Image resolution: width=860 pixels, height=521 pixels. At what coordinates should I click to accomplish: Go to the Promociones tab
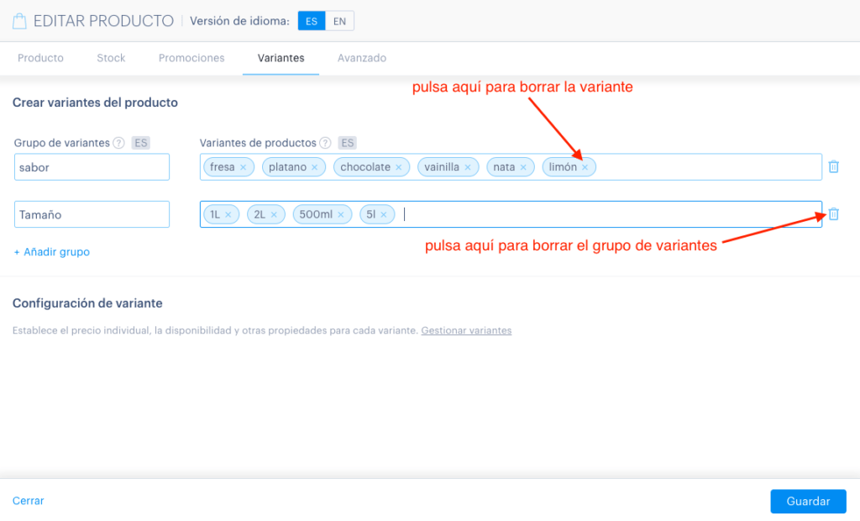click(191, 58)
